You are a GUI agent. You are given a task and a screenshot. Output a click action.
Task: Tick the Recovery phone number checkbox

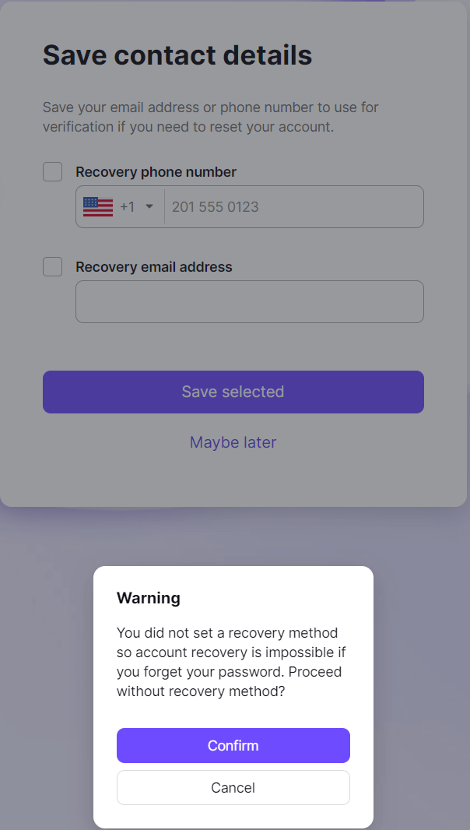tap(52, 171)
